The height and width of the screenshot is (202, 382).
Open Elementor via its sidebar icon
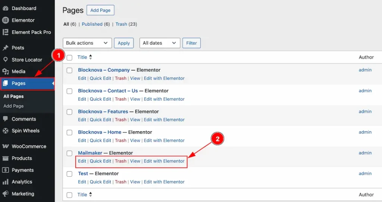pyautogui.click(x=6, y=20)
